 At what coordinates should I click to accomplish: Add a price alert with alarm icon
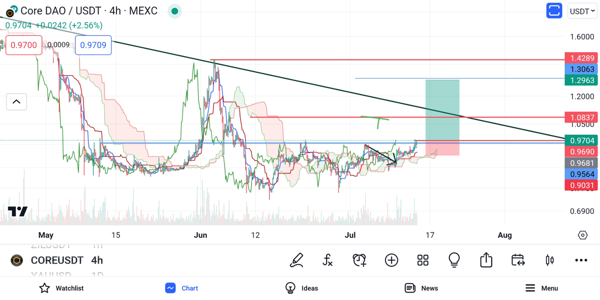coord(359,260)
